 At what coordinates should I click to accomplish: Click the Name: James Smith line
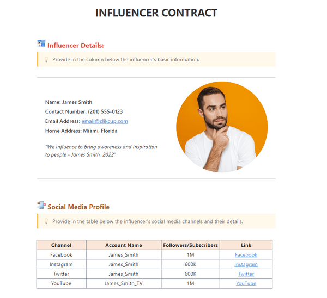pyautogui.click(x=69, y=102)
